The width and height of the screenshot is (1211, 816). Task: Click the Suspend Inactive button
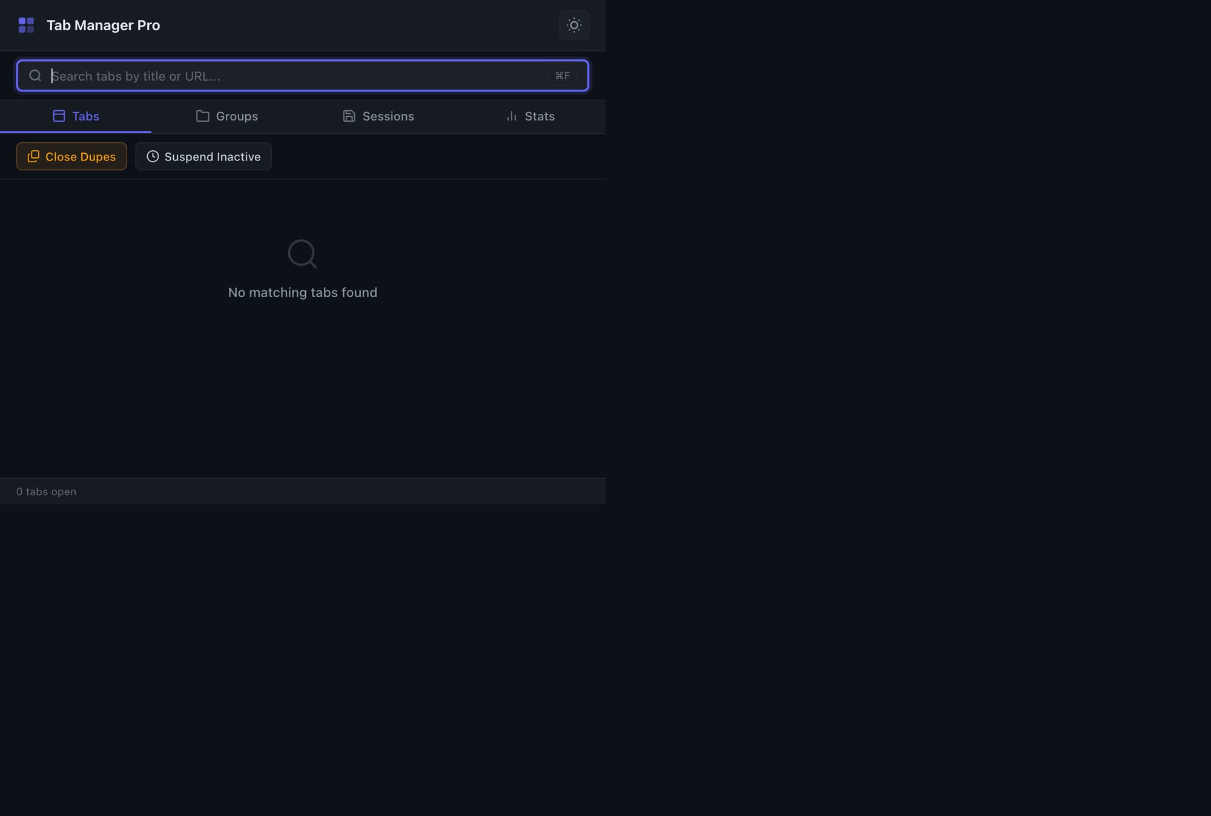(203, 156)
